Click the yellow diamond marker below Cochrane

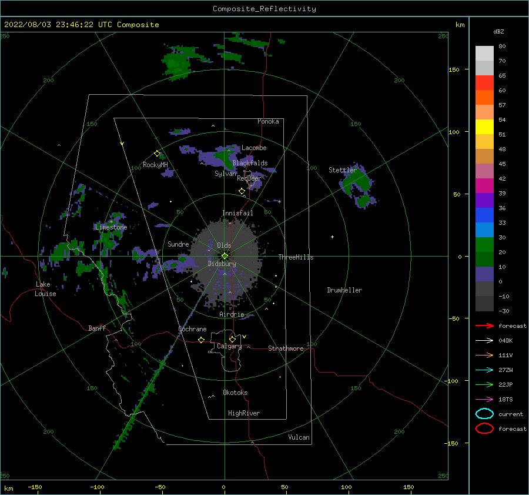pos(201,340)
